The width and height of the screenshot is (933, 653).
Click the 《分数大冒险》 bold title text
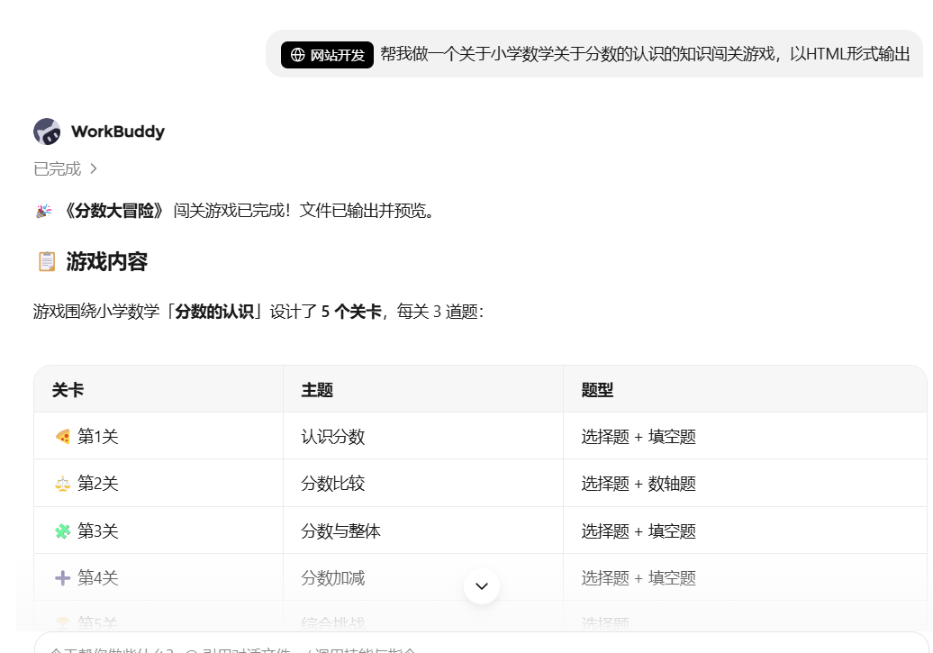point(113,211)
